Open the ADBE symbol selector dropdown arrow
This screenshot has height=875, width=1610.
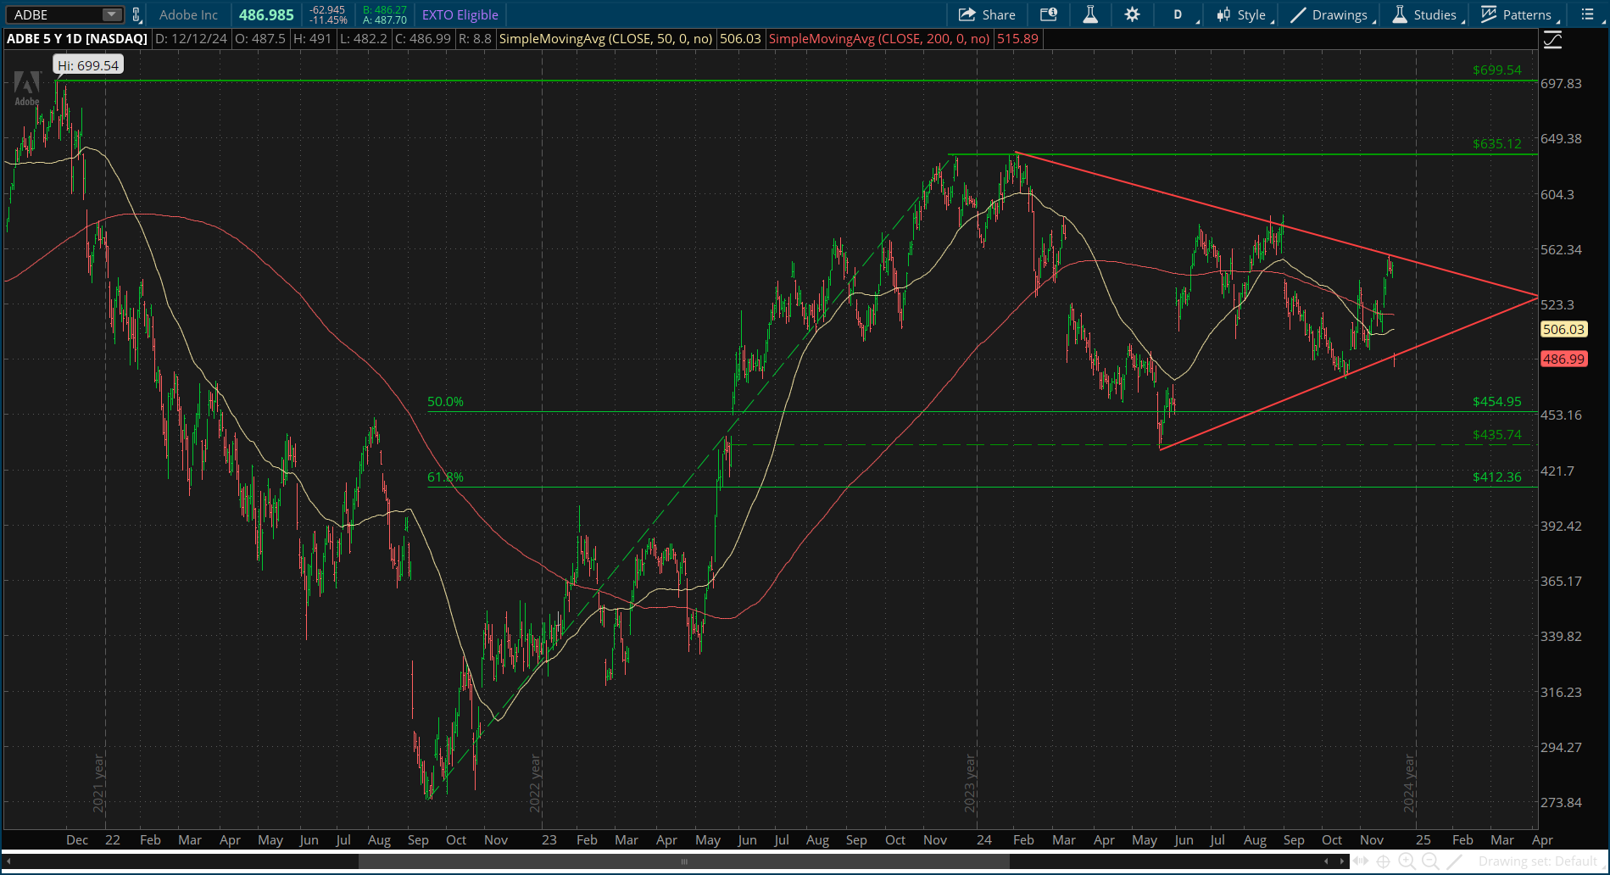(112, 14)
